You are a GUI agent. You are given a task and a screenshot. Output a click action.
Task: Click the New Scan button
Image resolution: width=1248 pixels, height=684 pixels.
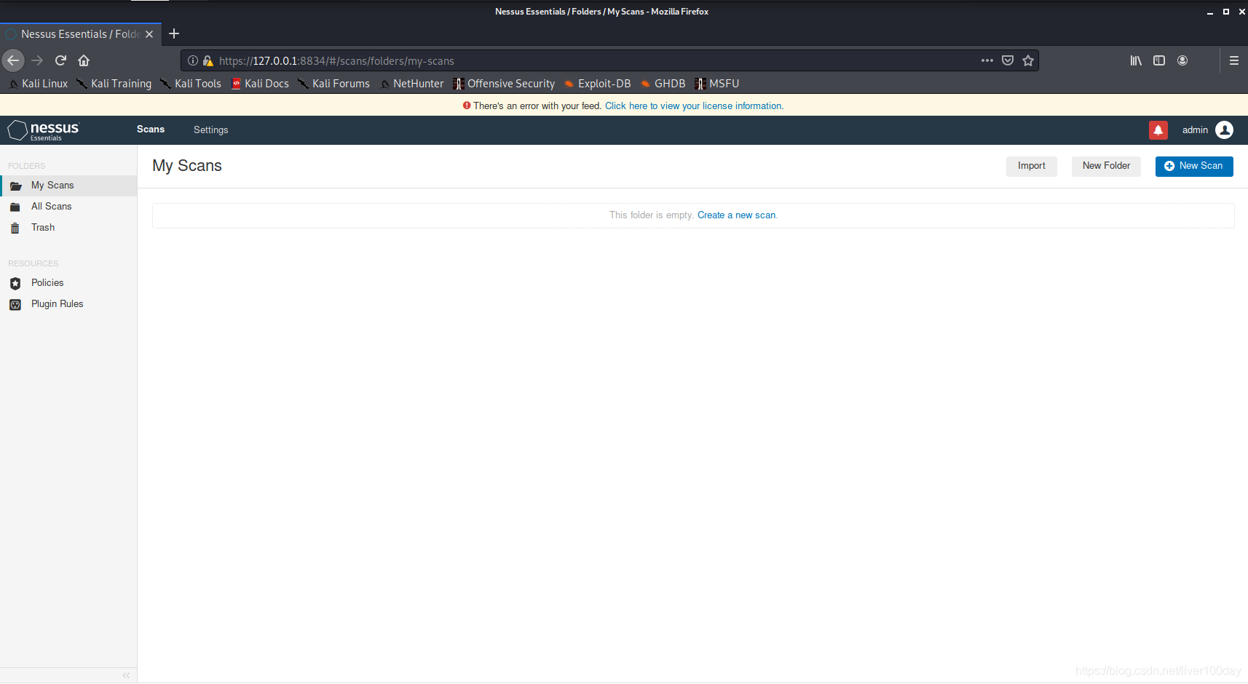click(1194, 166)
